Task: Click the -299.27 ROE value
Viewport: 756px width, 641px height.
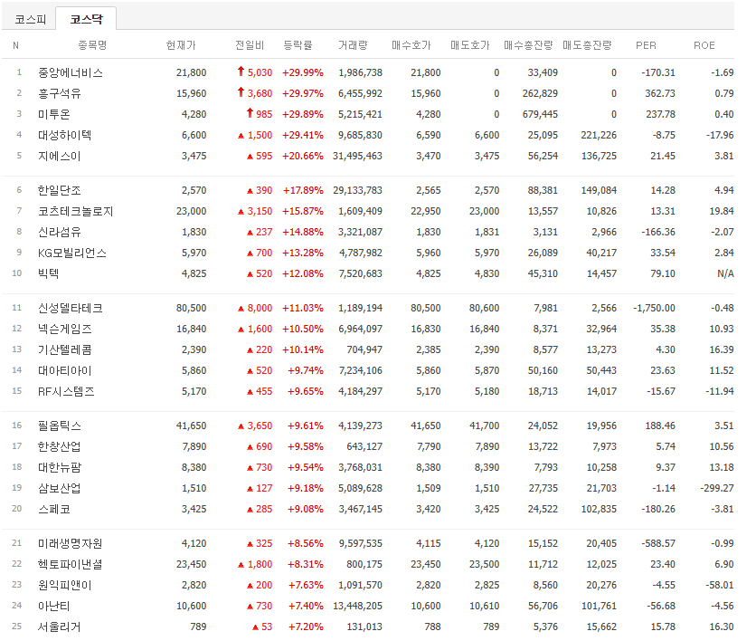Action: (717, 489)
